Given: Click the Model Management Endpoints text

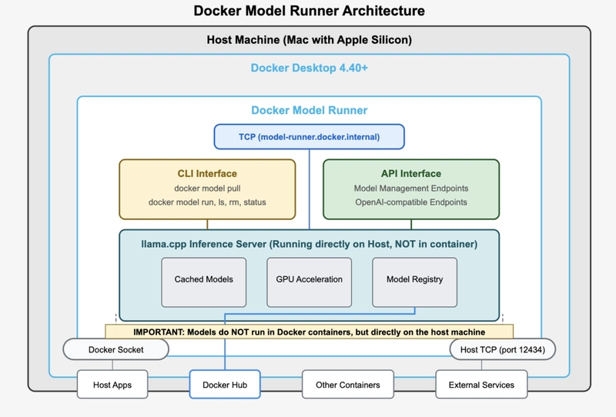Looking at the screenshot, I should (x=411, y=188).
